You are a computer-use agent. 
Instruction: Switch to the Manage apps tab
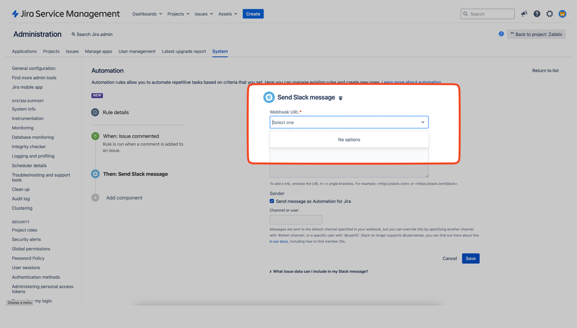coord(99,51)
